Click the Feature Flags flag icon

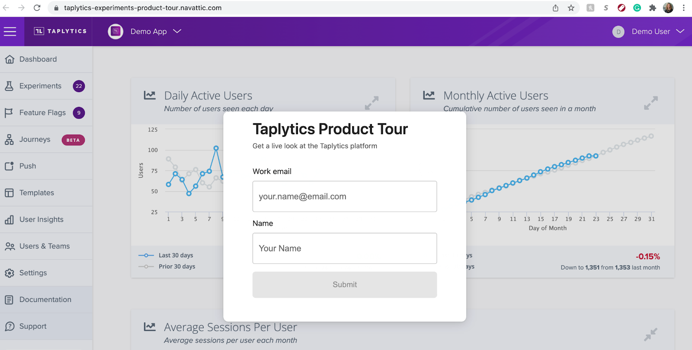9,113
